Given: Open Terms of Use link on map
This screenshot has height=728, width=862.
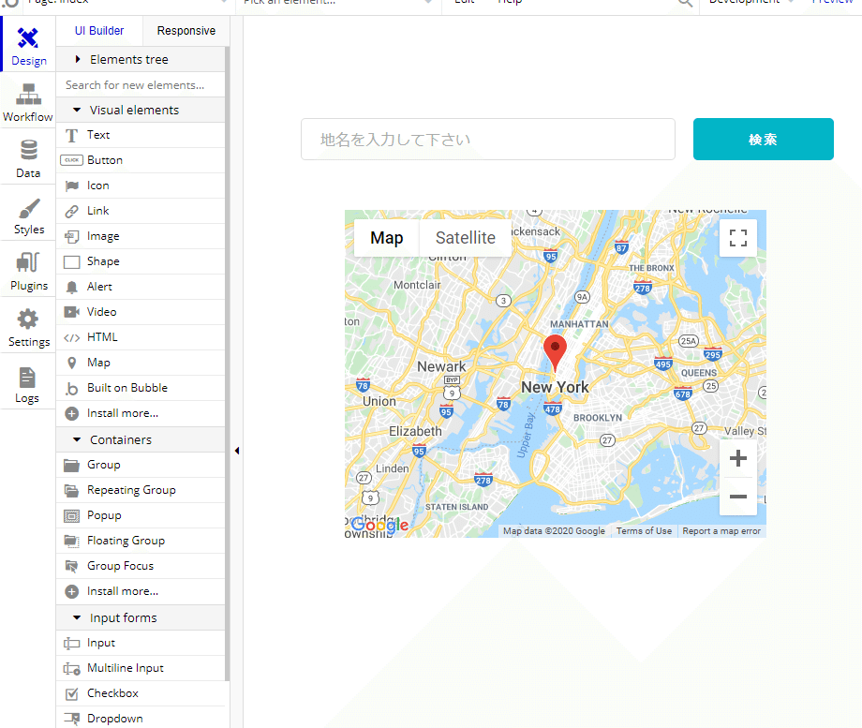Looking at the screenshot, I should click(644, 530).
